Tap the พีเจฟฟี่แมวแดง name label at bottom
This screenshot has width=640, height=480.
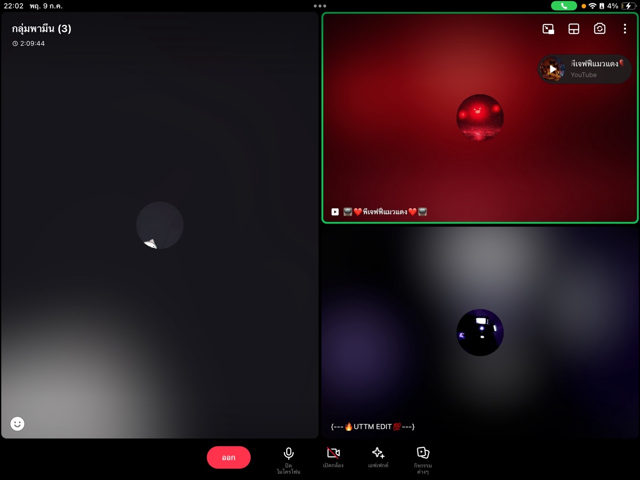(385, 212)
